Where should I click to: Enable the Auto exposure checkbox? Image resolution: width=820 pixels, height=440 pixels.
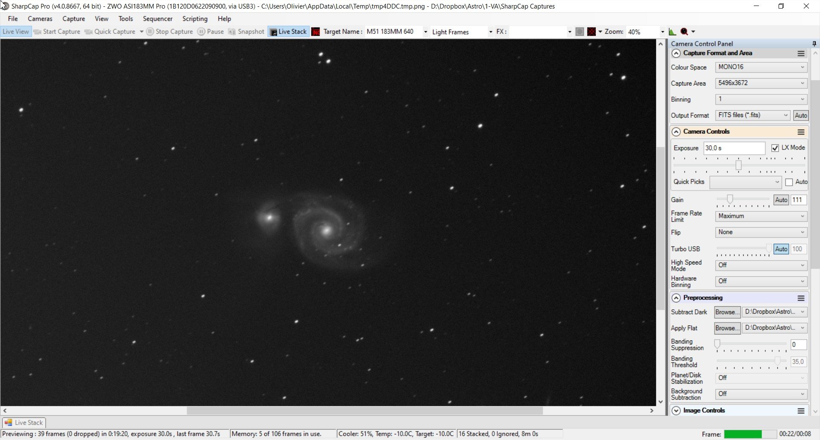click(x=789, y=182)
